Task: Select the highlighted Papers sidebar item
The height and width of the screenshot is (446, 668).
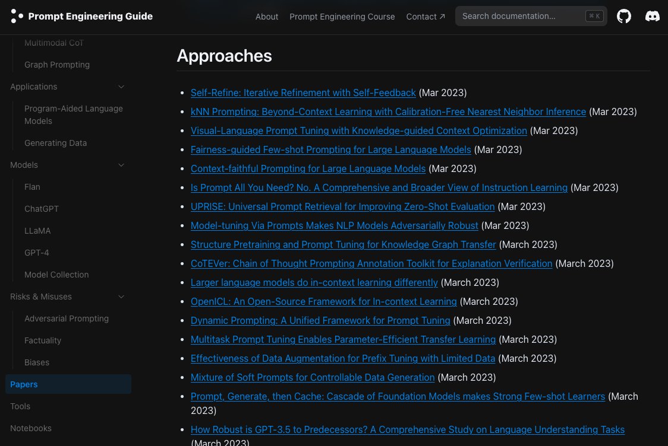Action: click(68, 384)
